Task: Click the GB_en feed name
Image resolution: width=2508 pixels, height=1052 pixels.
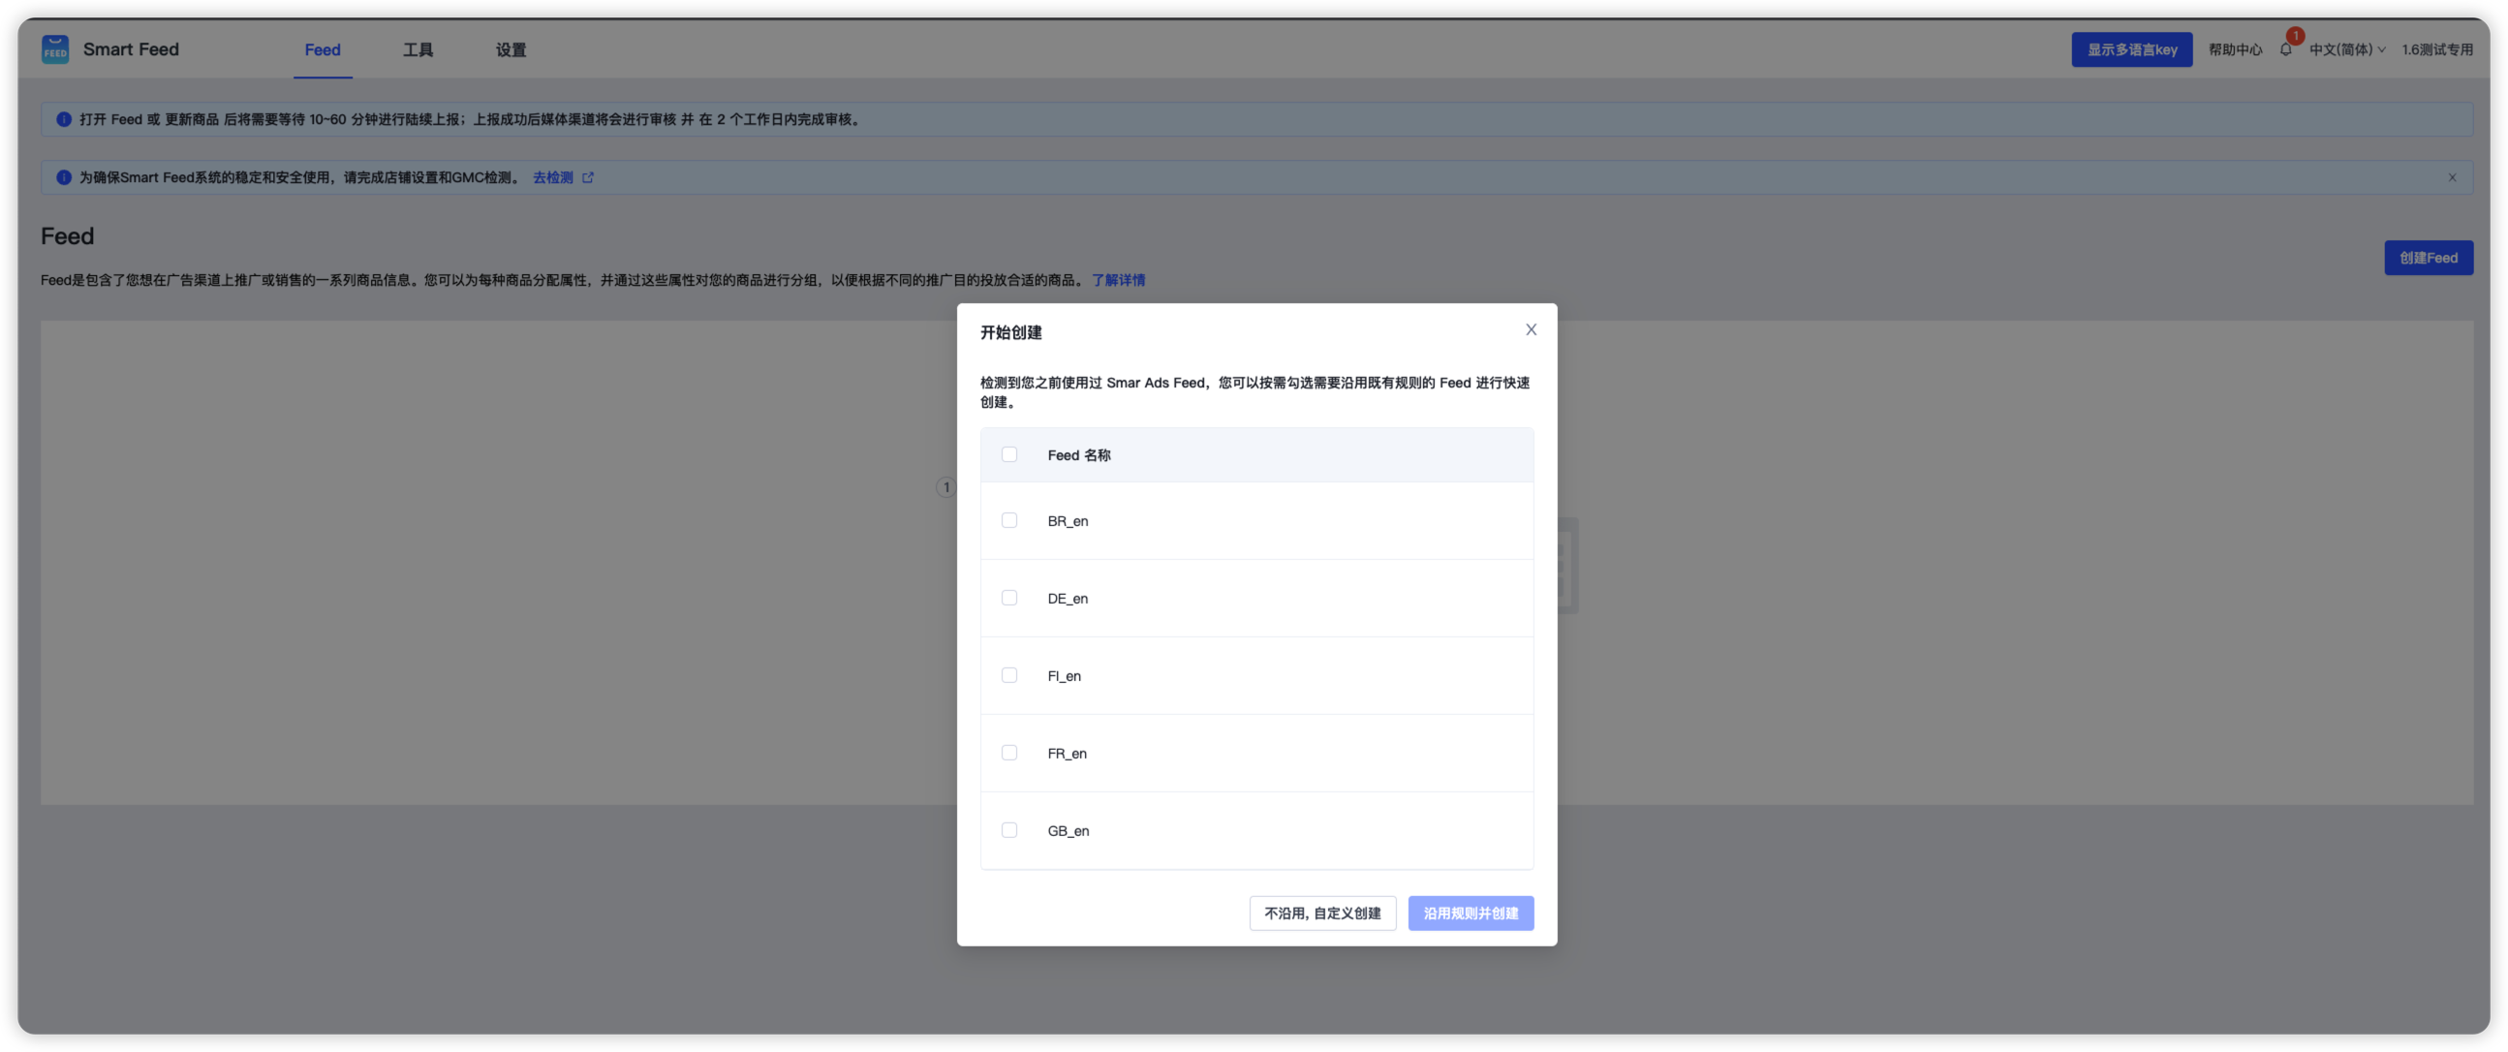Action: coord(1068,831)
